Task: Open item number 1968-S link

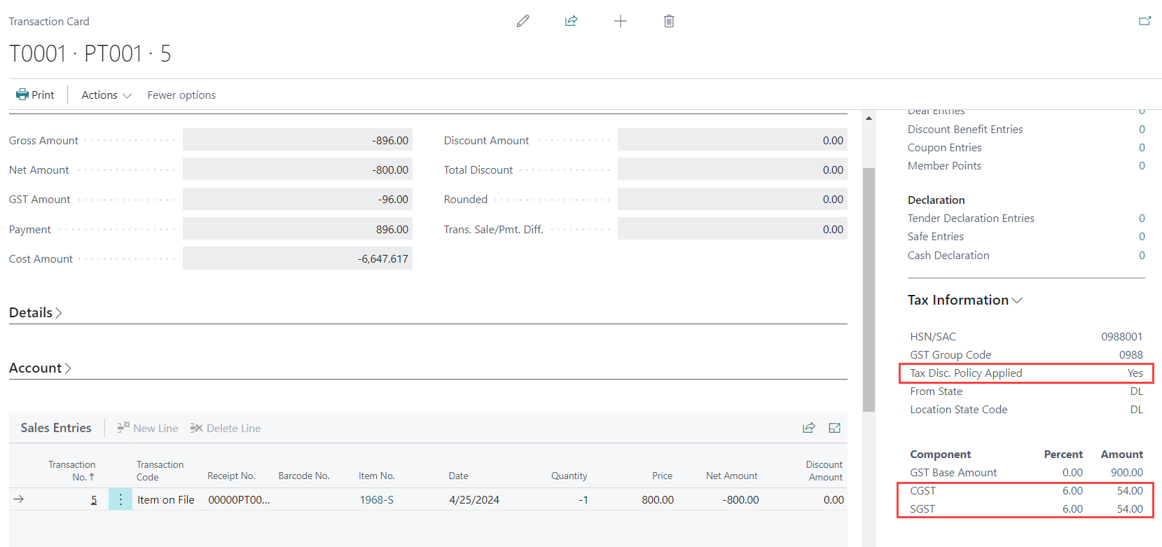Action: [x=376, y=499]
